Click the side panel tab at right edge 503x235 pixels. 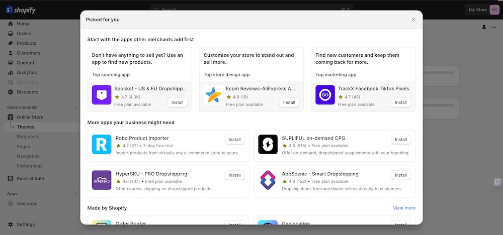click(x=497, y=182)
